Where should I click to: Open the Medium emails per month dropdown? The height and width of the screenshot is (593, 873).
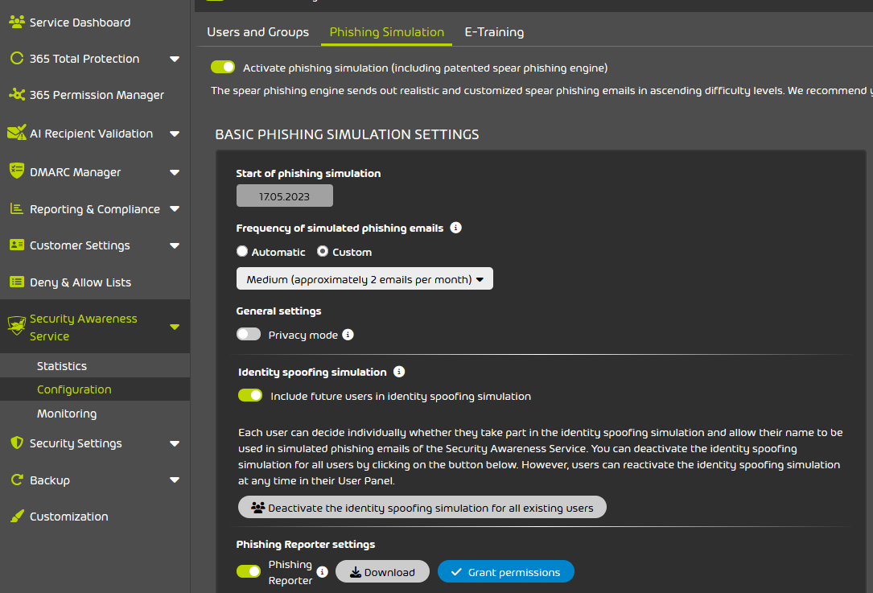(x=364, y=279)
